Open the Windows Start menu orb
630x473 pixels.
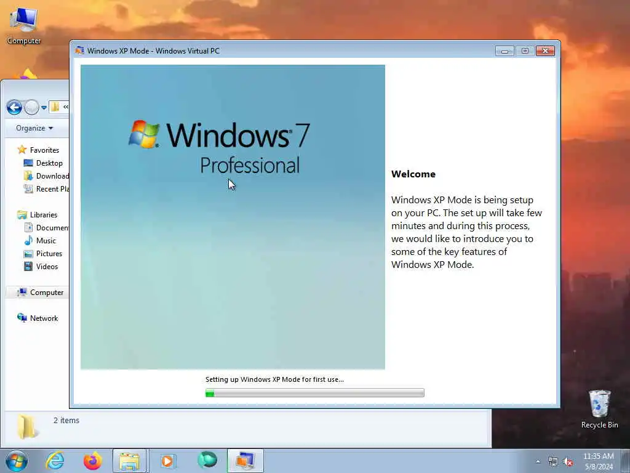17,461
